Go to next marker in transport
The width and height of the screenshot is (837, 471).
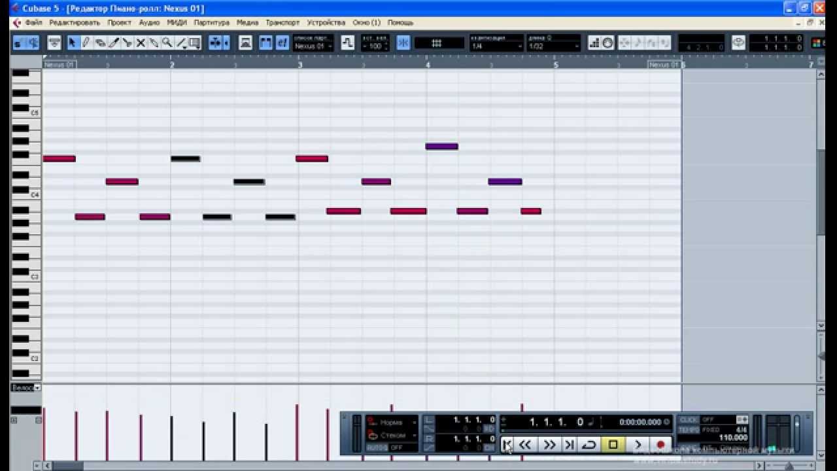pyautogui.click(x=569, y=445)
